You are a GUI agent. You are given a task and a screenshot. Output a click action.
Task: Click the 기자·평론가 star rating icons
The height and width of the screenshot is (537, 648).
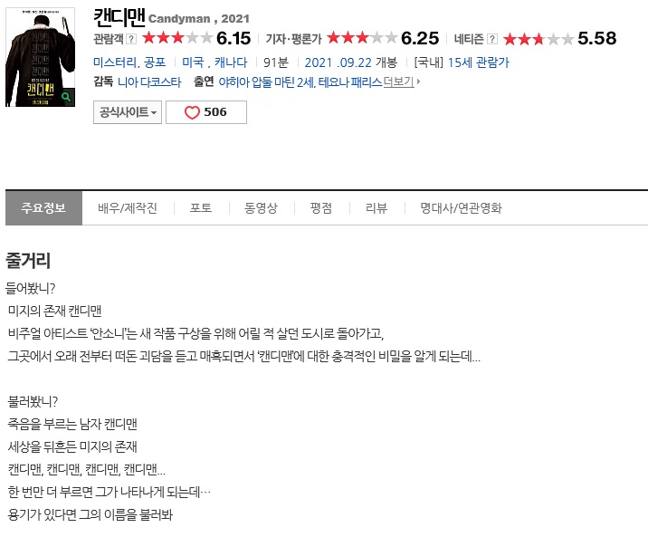(362, 38)
